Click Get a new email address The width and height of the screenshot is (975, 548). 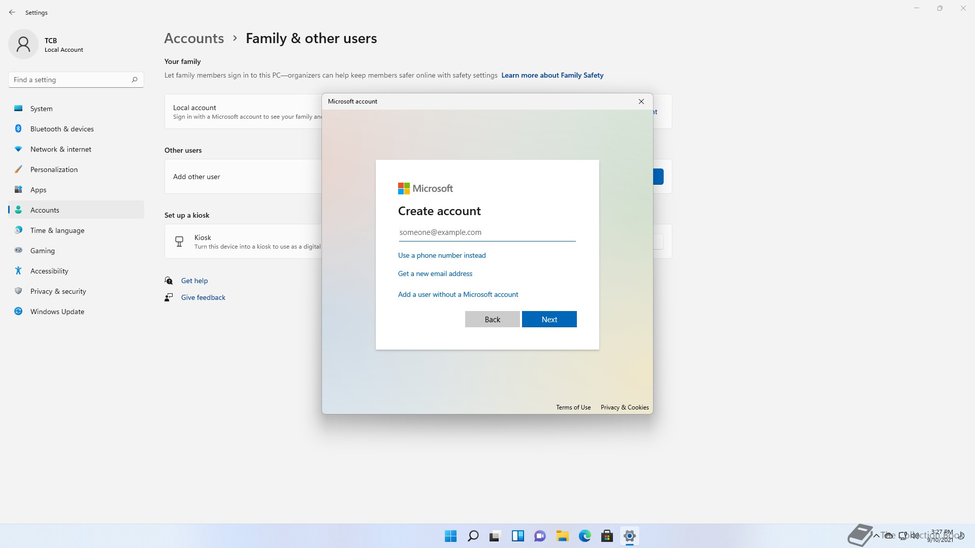pos(435,273)
